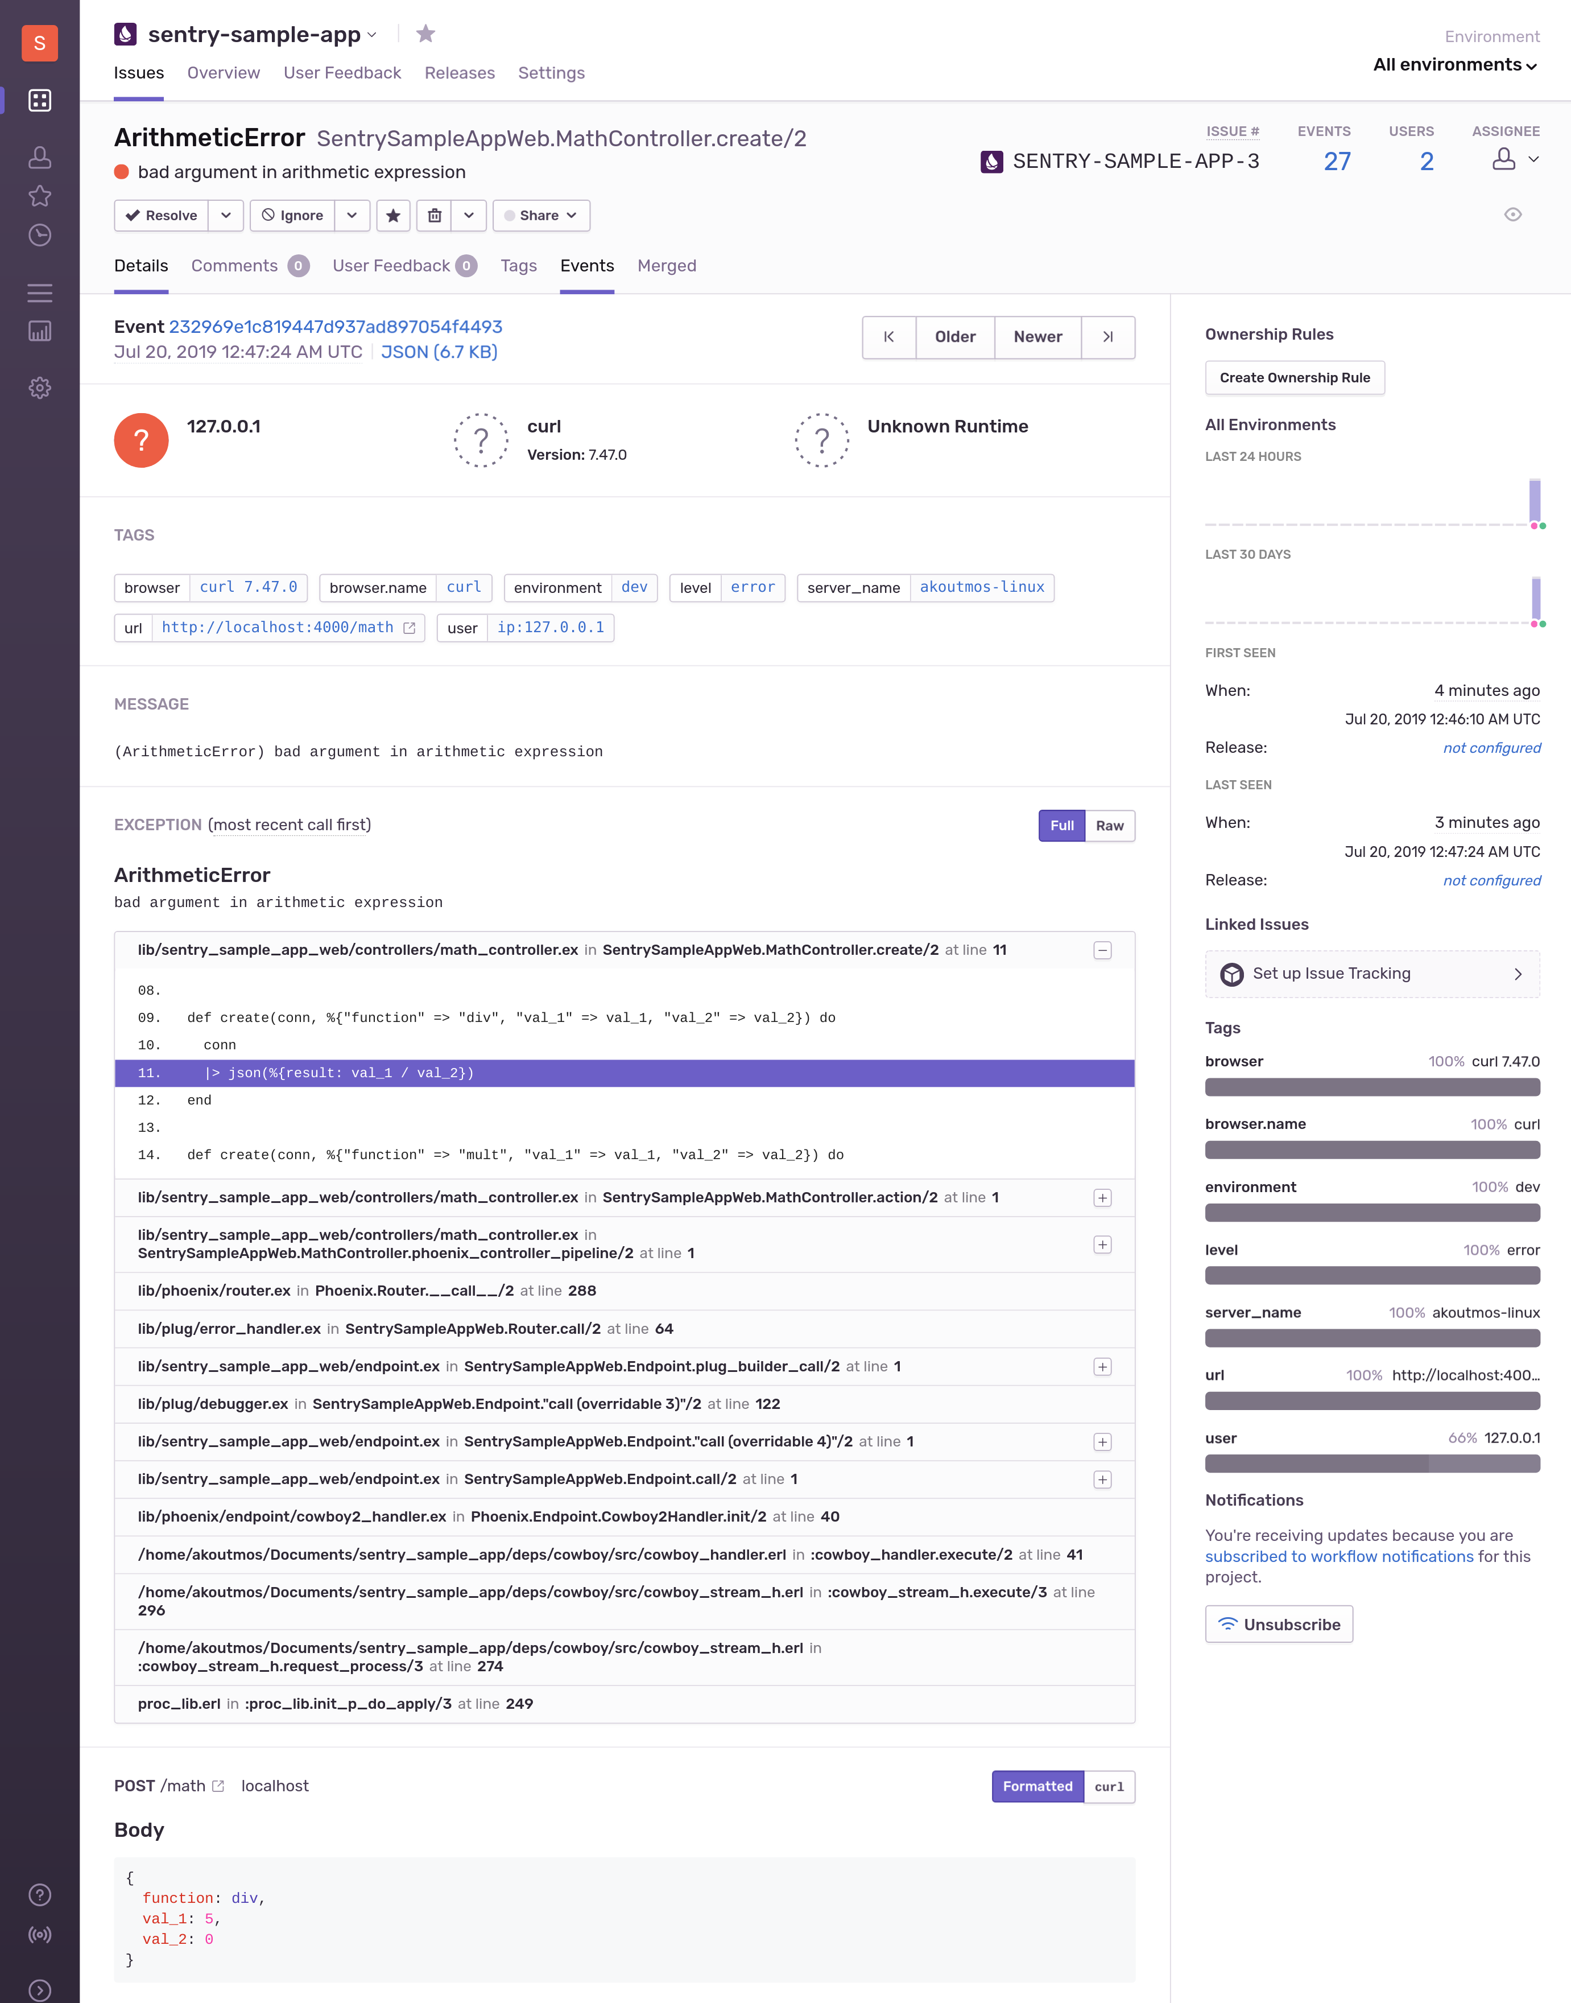The width and height of the screenshot is (1571, 2003).
Task: Click Create Ownership Rule button
Action: click(1294, 377)
